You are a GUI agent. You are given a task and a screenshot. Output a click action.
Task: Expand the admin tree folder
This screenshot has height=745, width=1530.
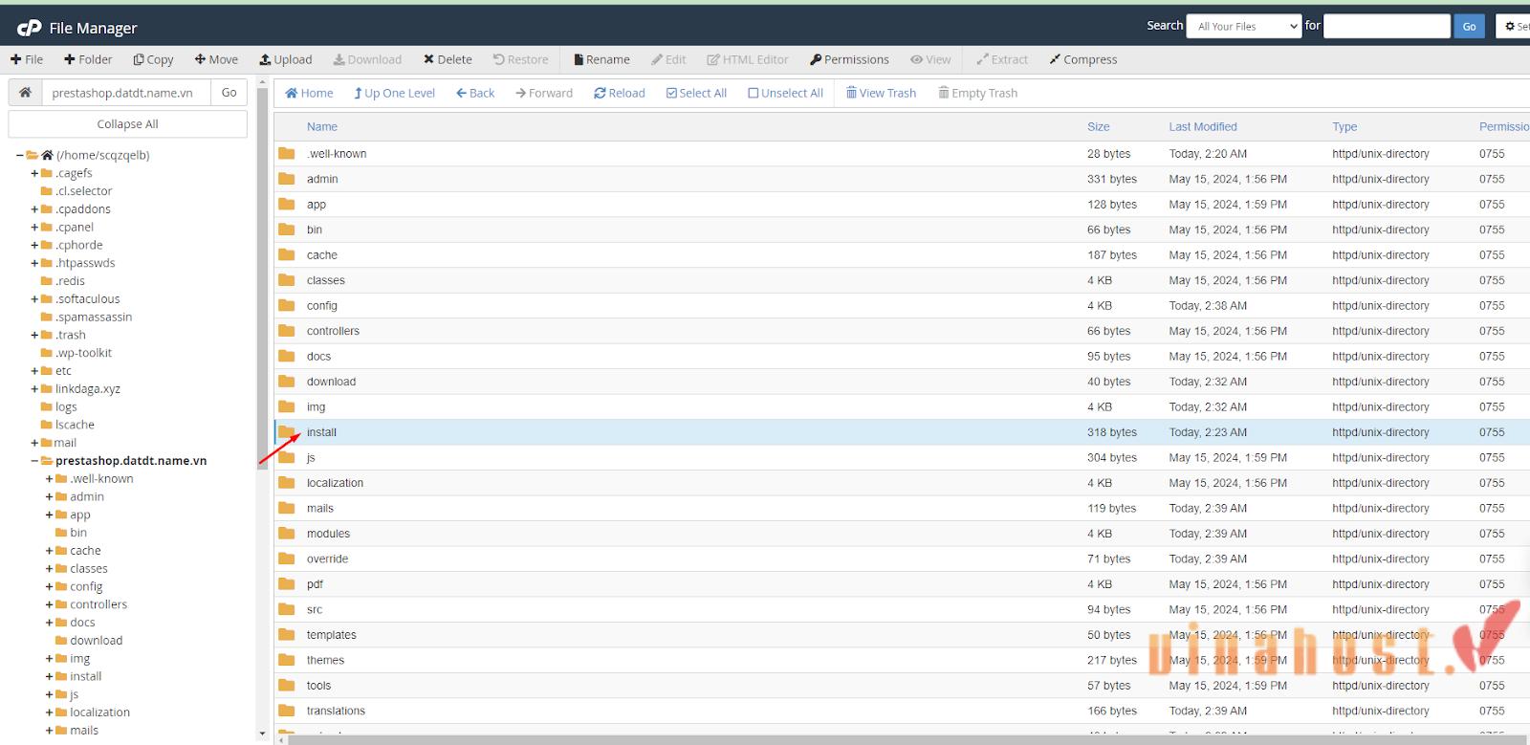pyautogui.click(x=49, y=496)
